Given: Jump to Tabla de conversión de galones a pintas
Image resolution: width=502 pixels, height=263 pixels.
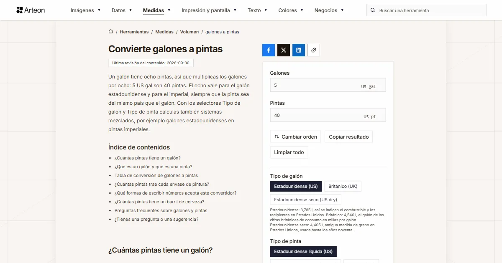Looking at the screenshot, I should click(156, 175).
